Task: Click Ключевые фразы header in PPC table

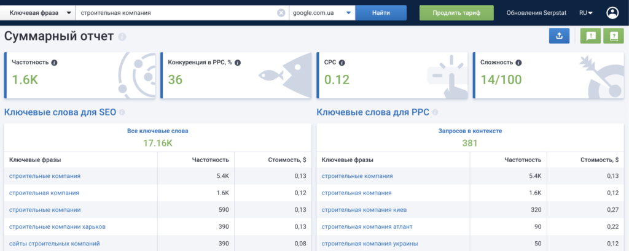Action: click(348, 160)
